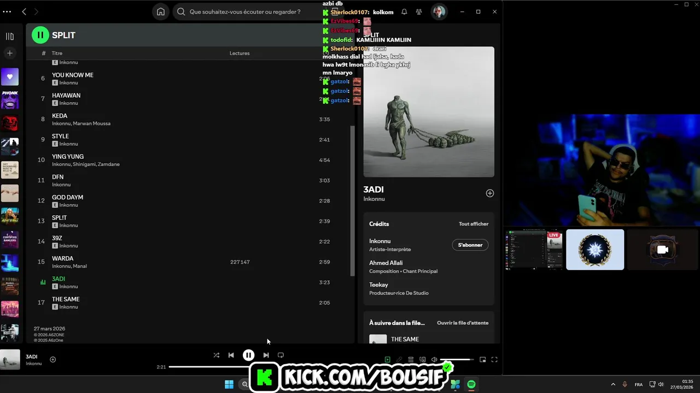Open the lyrics microphone icon
700x393 pixels.
(x=399, y=360)
